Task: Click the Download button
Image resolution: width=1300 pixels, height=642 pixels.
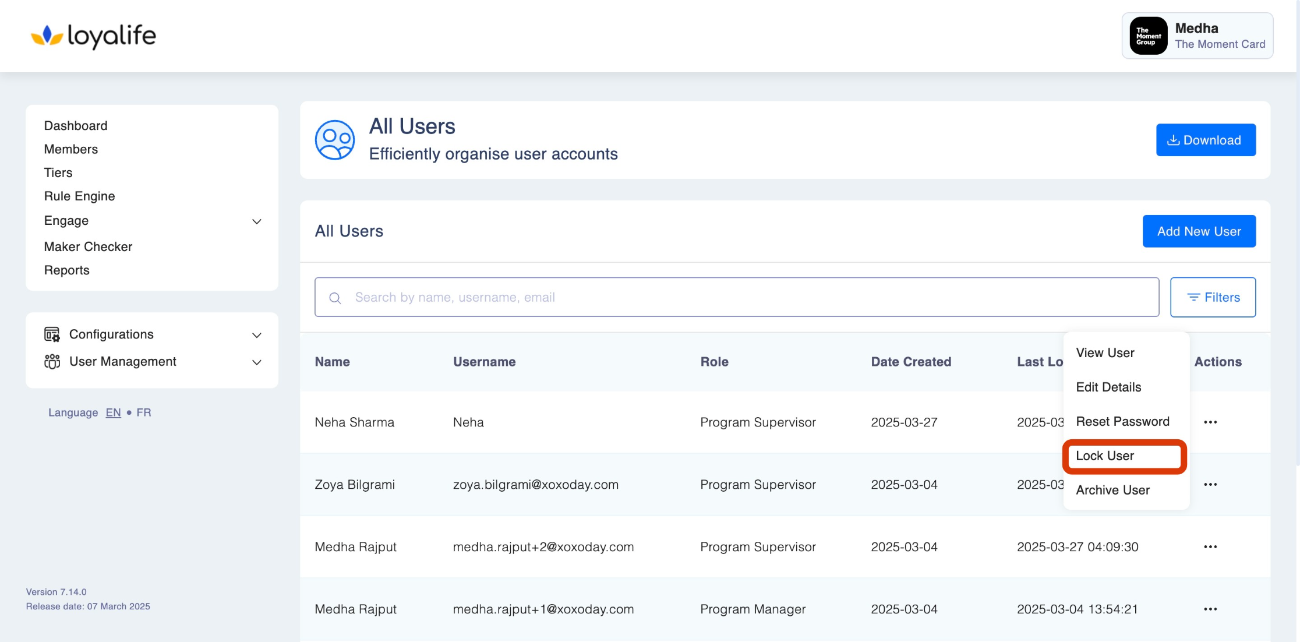Action: pos(1206,140)
